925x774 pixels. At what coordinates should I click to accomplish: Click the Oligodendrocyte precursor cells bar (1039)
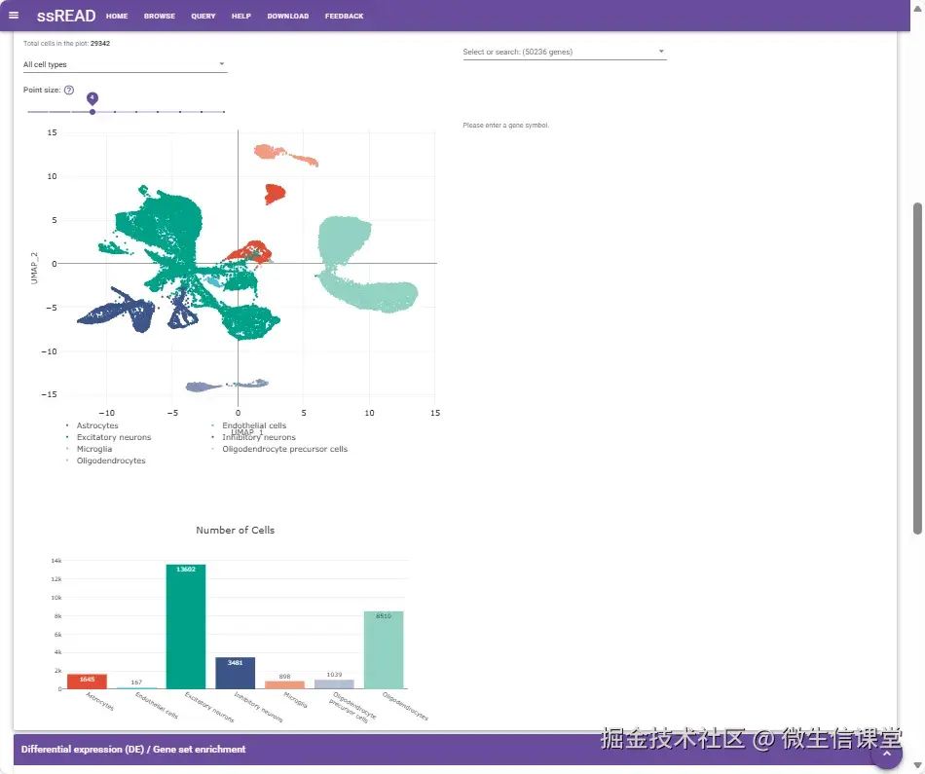[334, 683]
